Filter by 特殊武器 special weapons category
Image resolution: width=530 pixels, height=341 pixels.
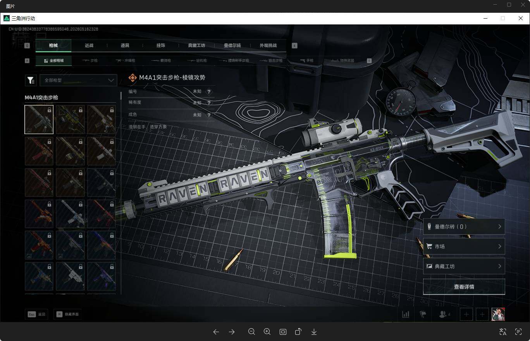[x=342, y=60]
